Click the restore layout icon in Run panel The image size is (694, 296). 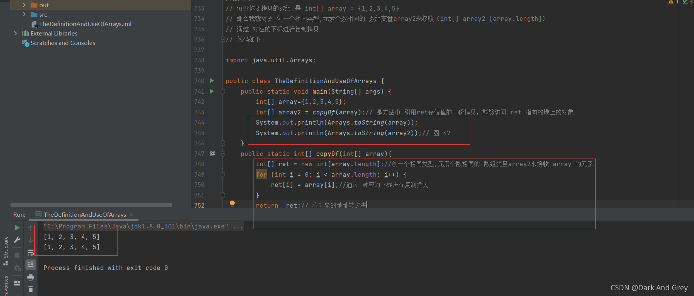(x=17, y=283)
